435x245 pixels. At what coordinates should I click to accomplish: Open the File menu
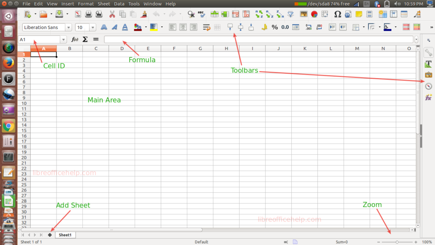(26, 4)
